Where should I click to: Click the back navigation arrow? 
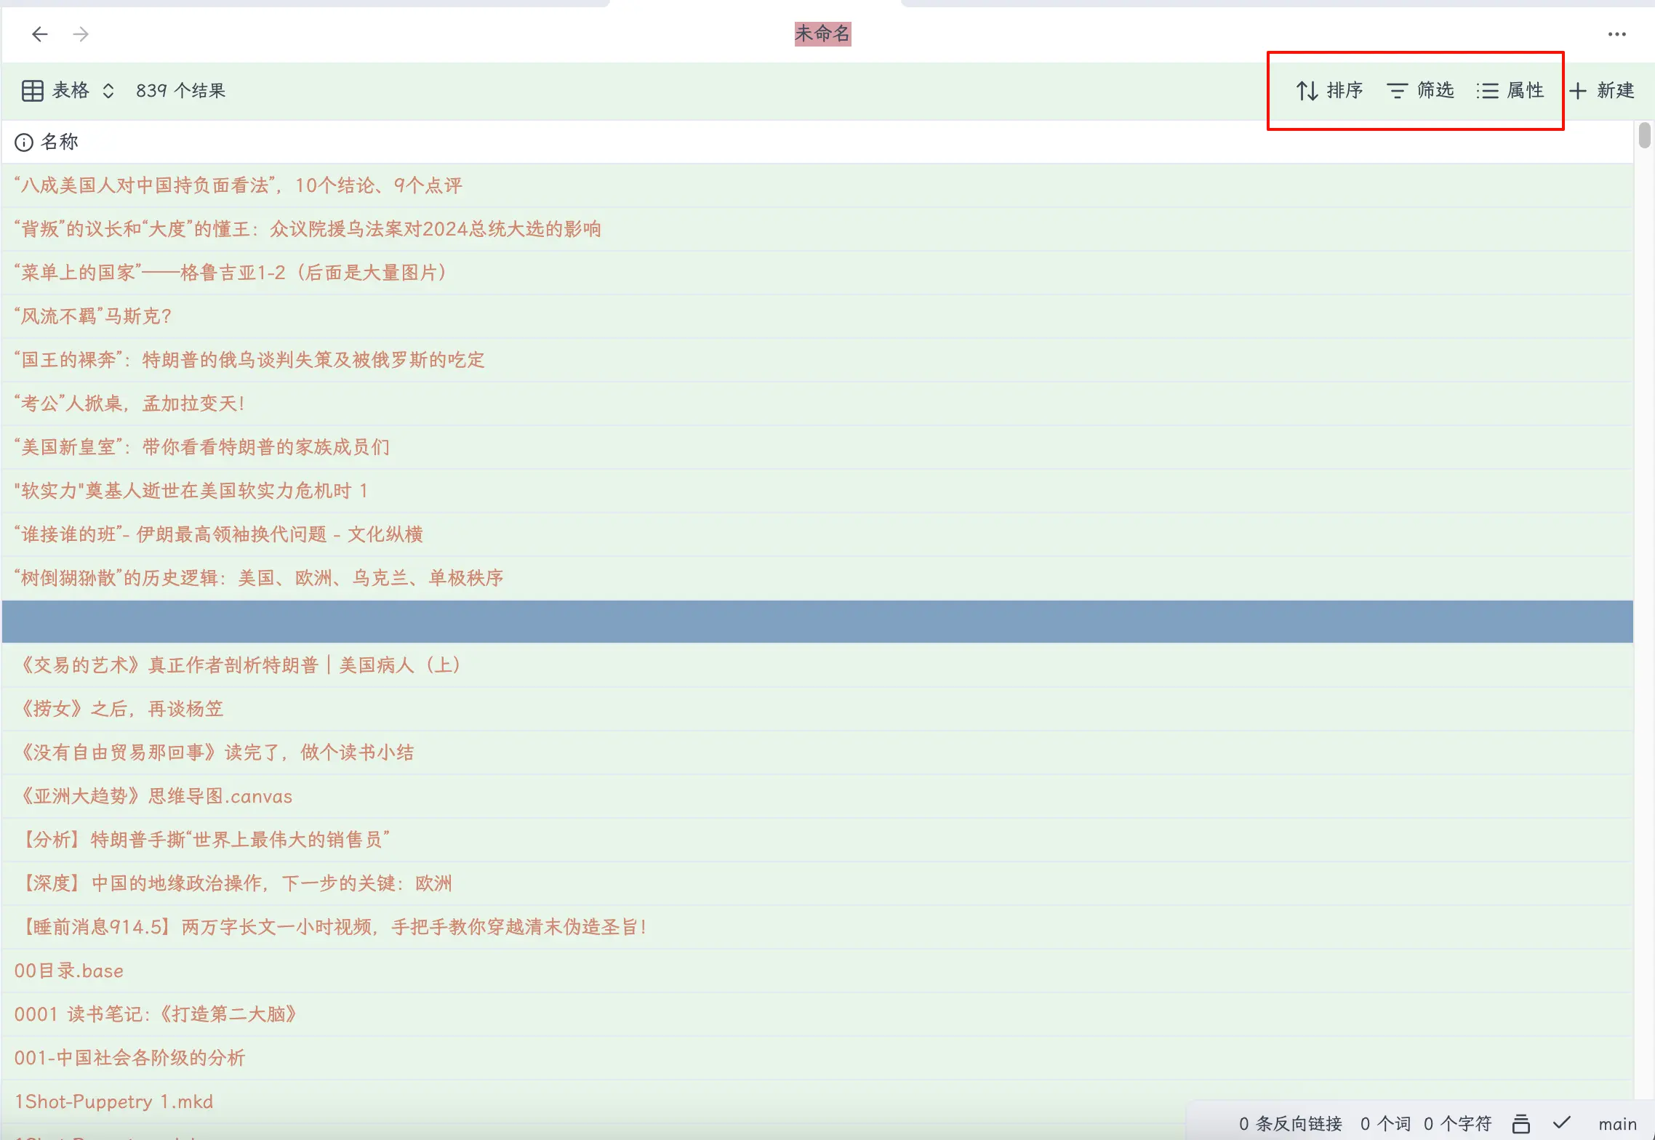point(40,33)
